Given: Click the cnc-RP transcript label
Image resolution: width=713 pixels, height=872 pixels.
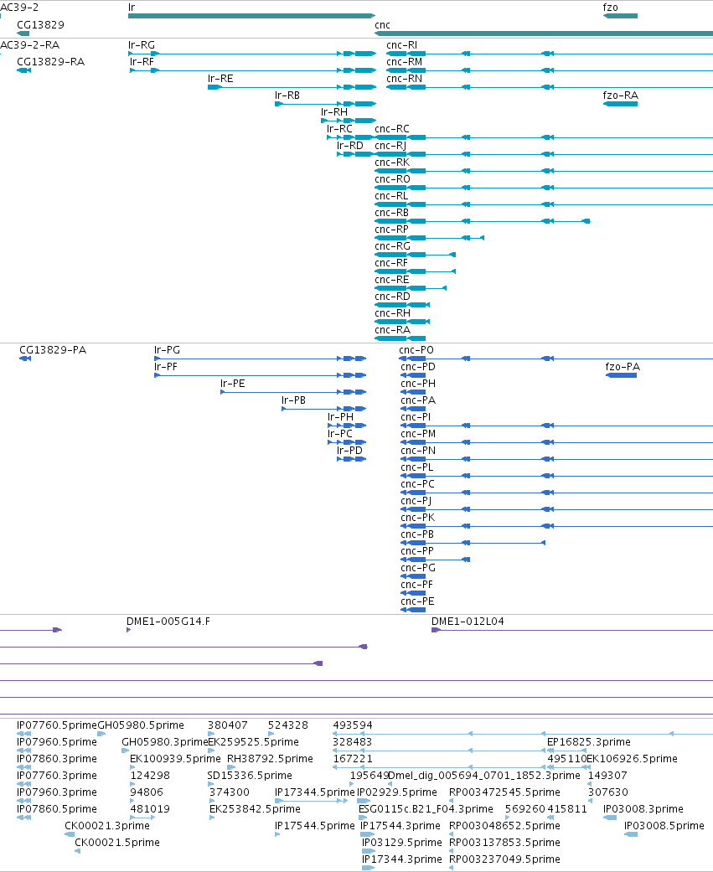Looking at the screenshot, I should tap(391, 230).
